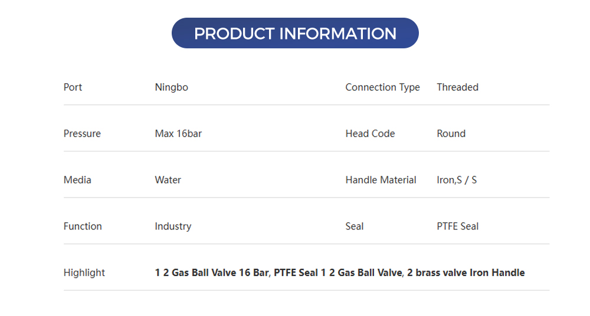Click the Industry function value
Screen dimensions: 590x316
(173, 226)
